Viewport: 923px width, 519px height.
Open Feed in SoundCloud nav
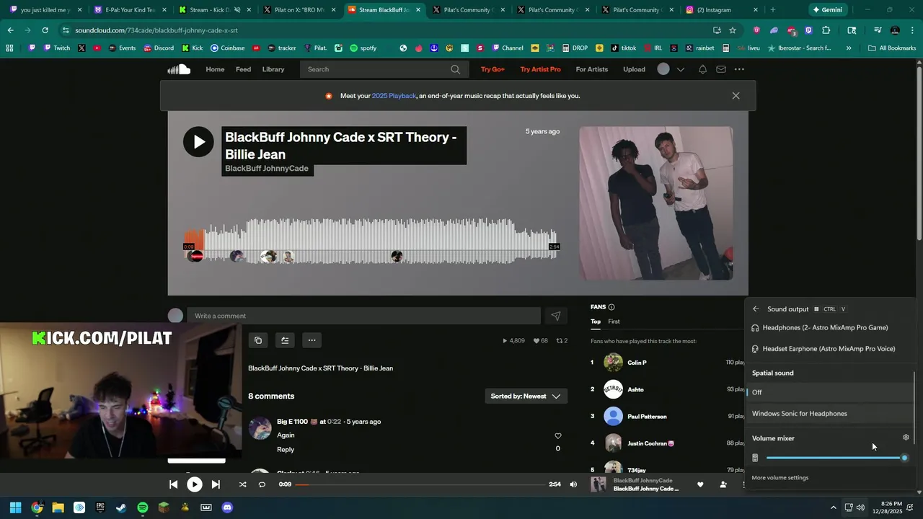(x=243, y=69)
